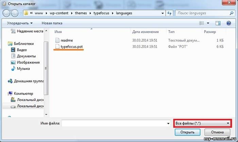Select the 'readme' file
This screenshot has width=238, height=142.
[x=67, y=40]
